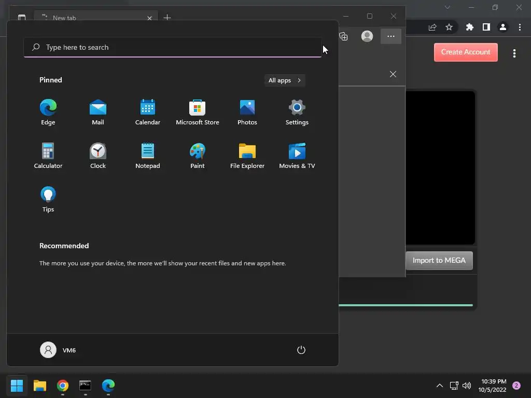Click the black video preview in MEGA
This screenshot has width=531, height=398.
pos(440,167)
